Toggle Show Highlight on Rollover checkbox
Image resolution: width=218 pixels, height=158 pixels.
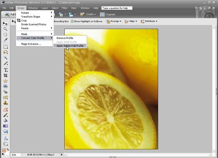[x=72, y=21]
